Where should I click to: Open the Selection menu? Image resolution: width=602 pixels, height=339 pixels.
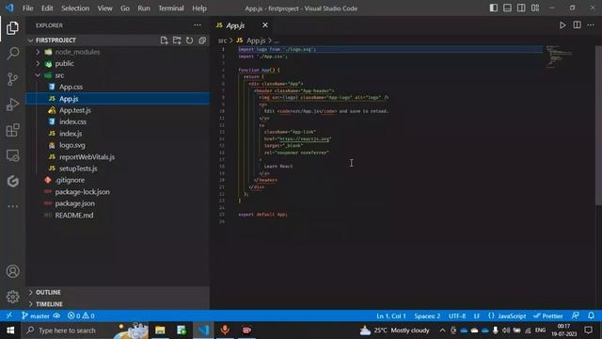pyautogui.click(x=75, y=8)
